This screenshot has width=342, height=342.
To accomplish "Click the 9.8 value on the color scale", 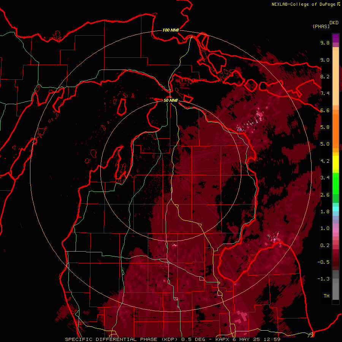I will click(325, 43).
